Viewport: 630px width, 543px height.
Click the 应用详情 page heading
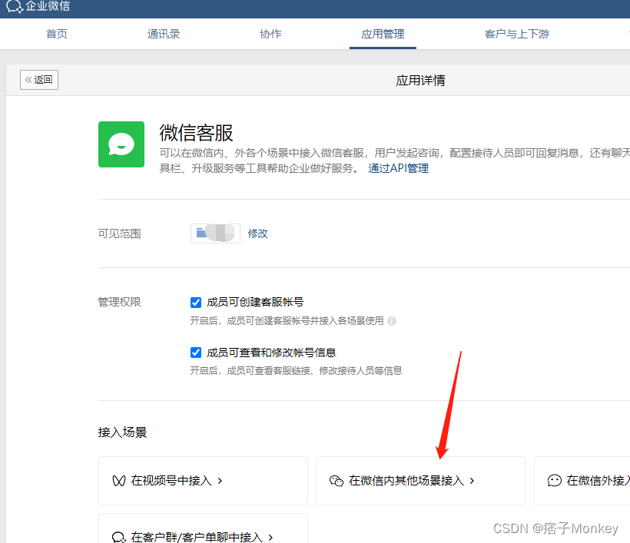(x=420, y=81)
